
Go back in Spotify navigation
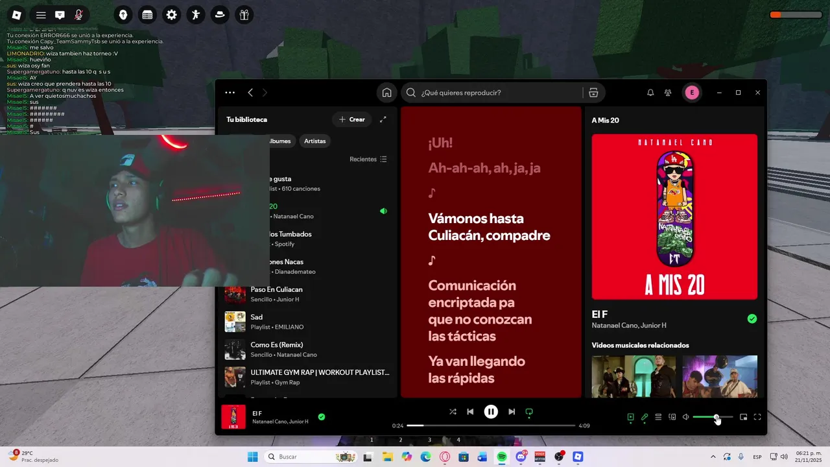(250, 93)
